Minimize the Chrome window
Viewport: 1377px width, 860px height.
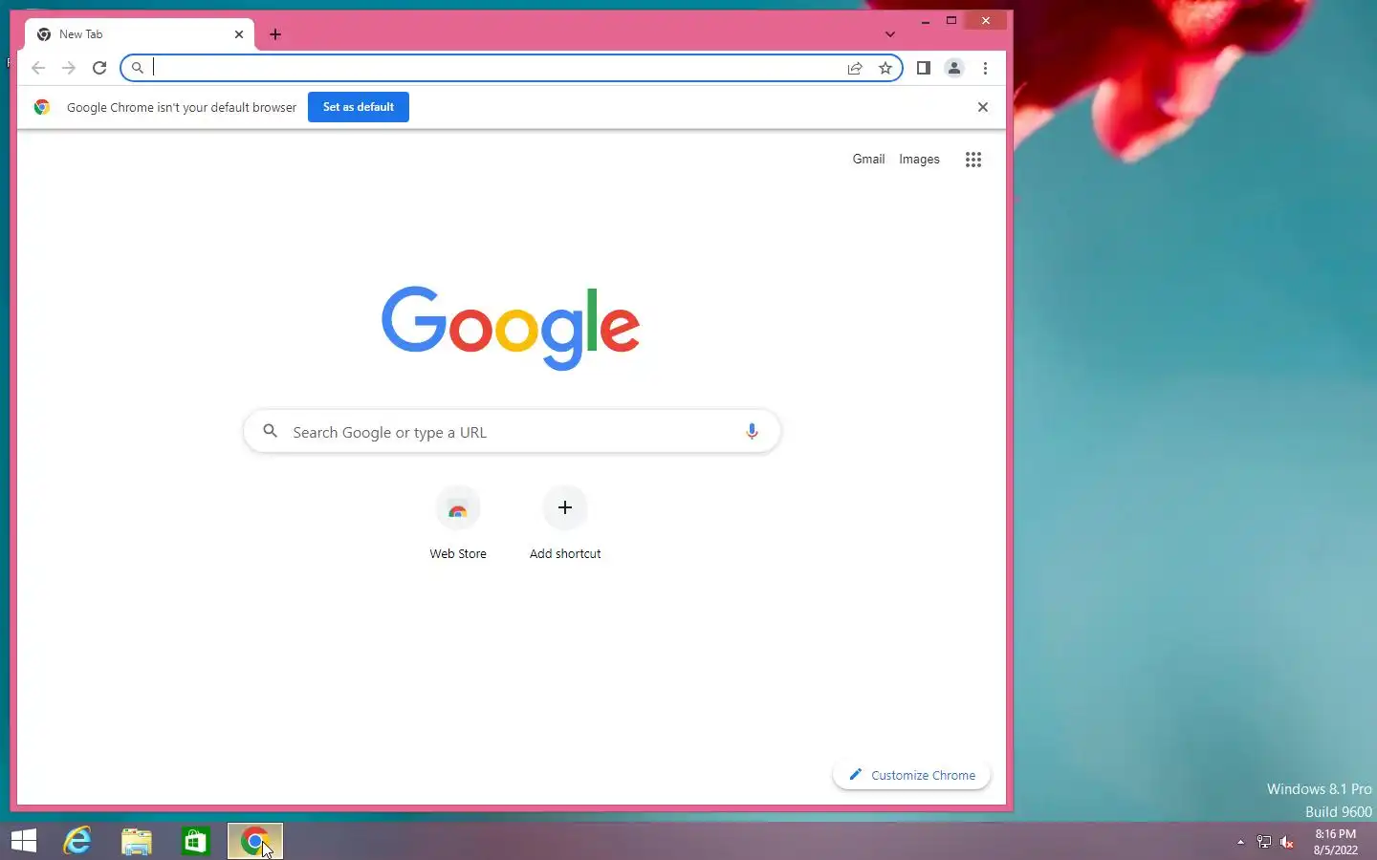click(x=926, y=20)
